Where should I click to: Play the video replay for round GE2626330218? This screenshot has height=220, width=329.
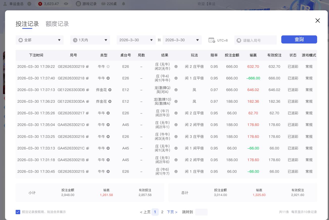(109, 78)
